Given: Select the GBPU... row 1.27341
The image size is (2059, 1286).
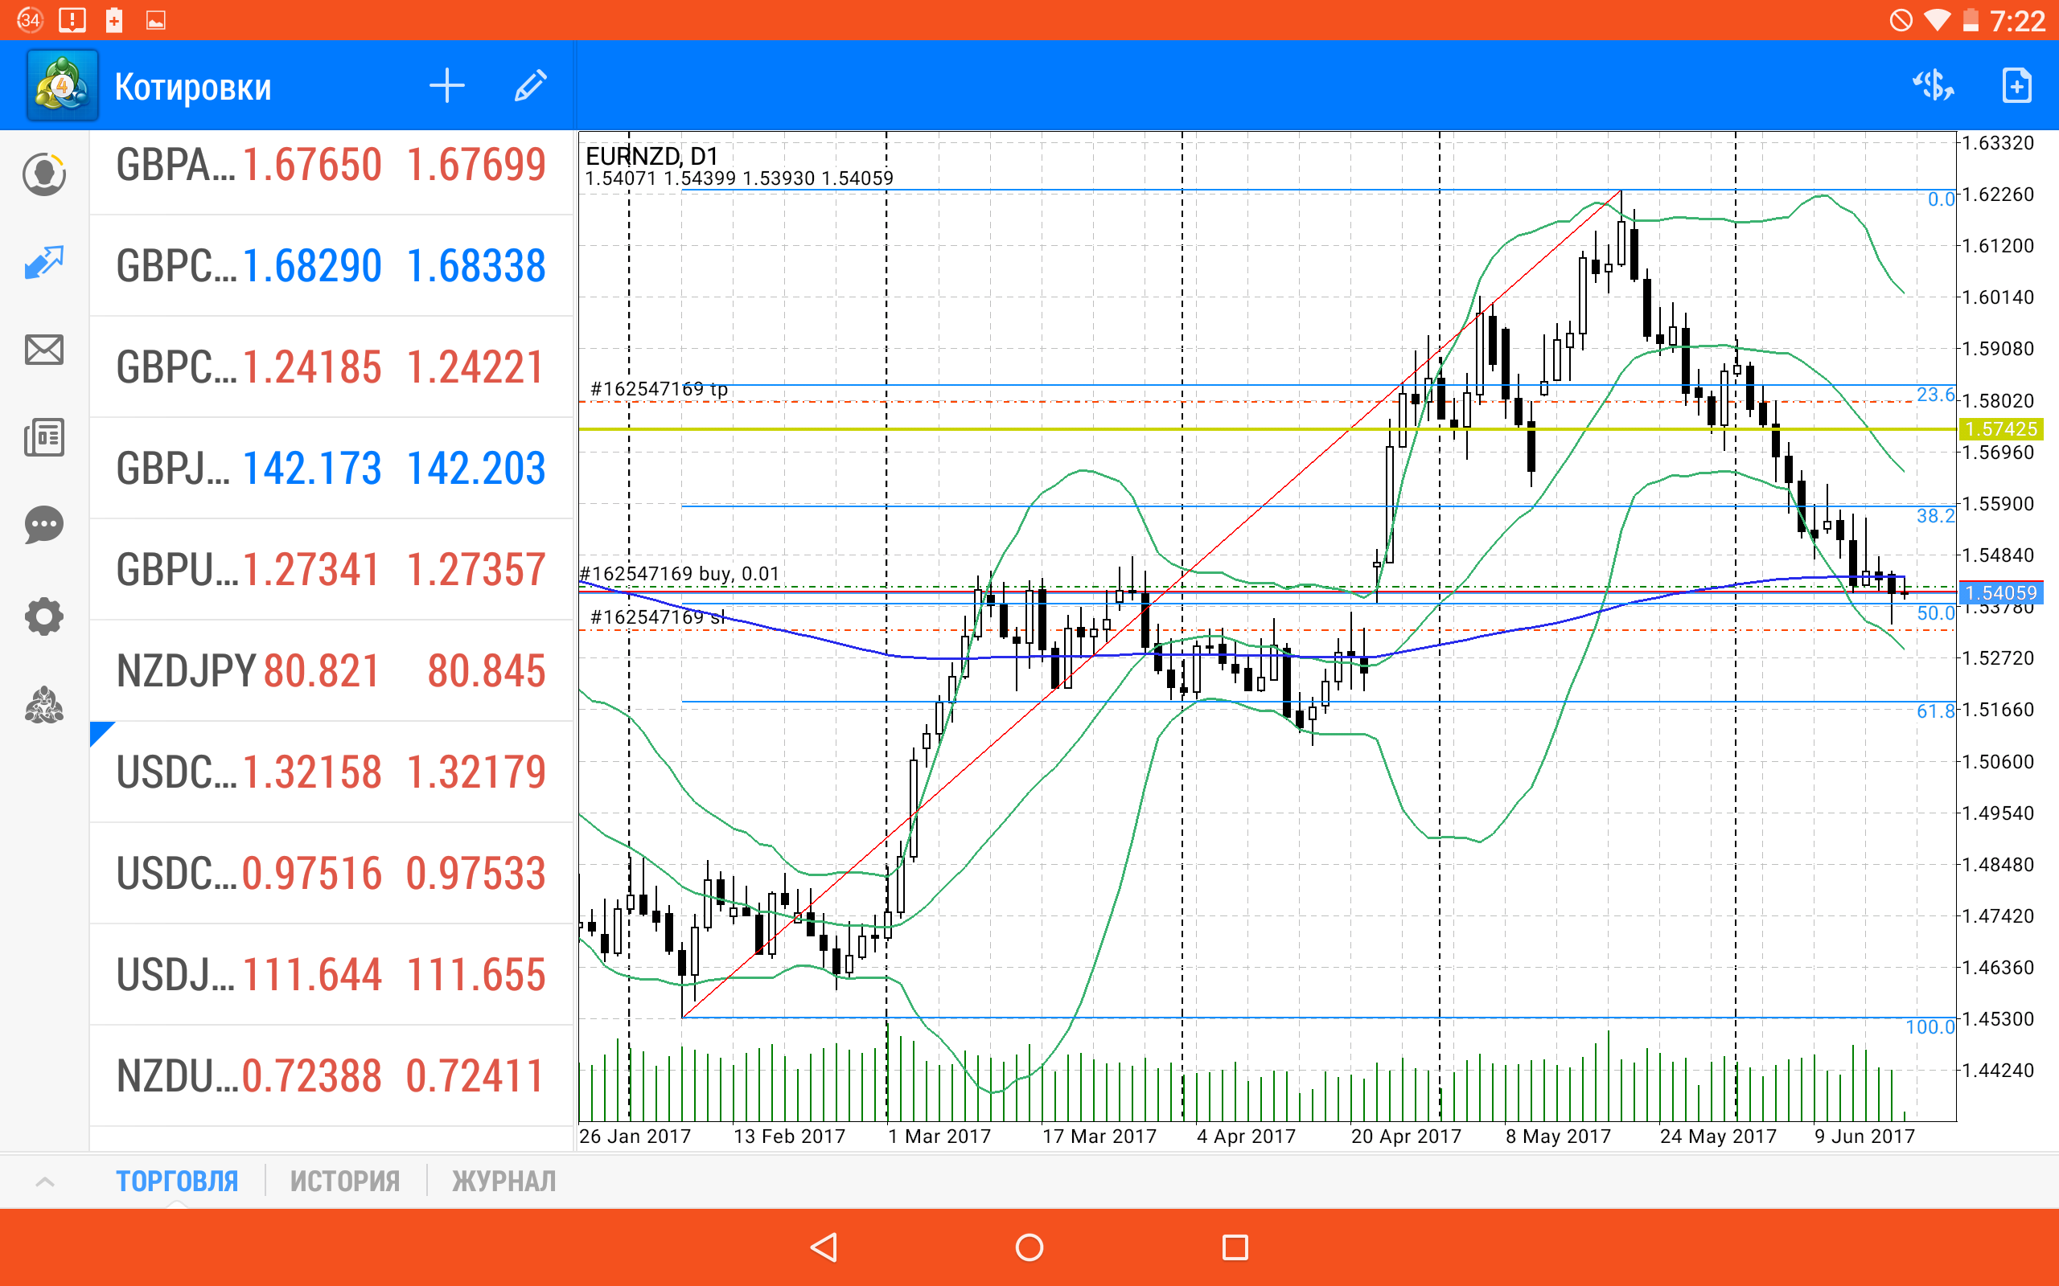Looking at the screenshot, I should pos(332,570).
